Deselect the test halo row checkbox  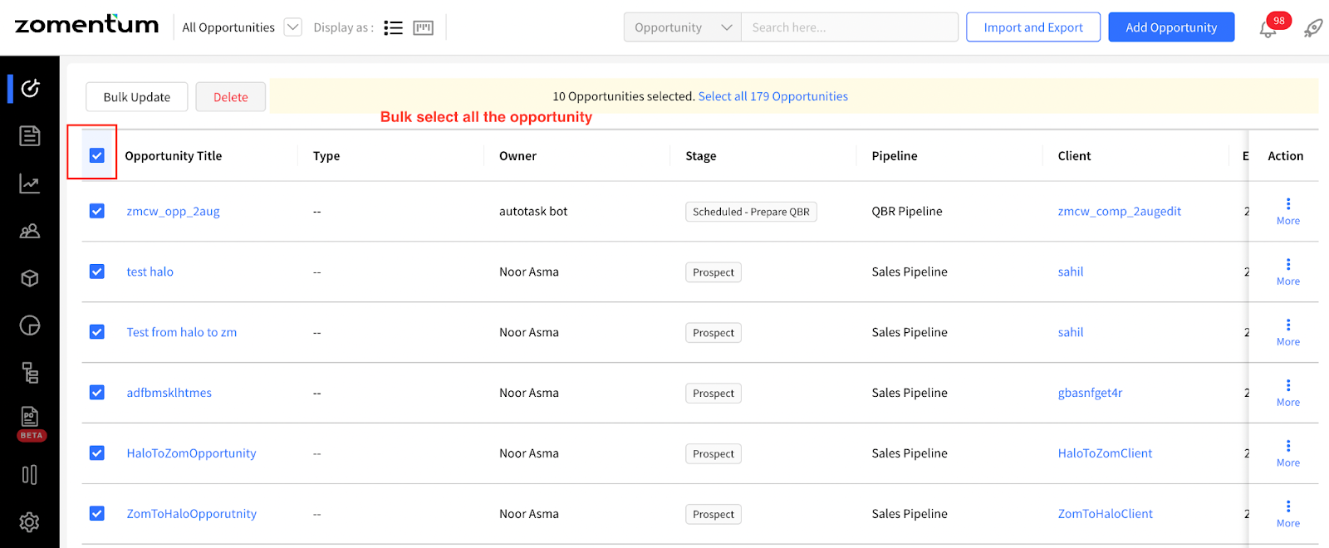point(97,272)
